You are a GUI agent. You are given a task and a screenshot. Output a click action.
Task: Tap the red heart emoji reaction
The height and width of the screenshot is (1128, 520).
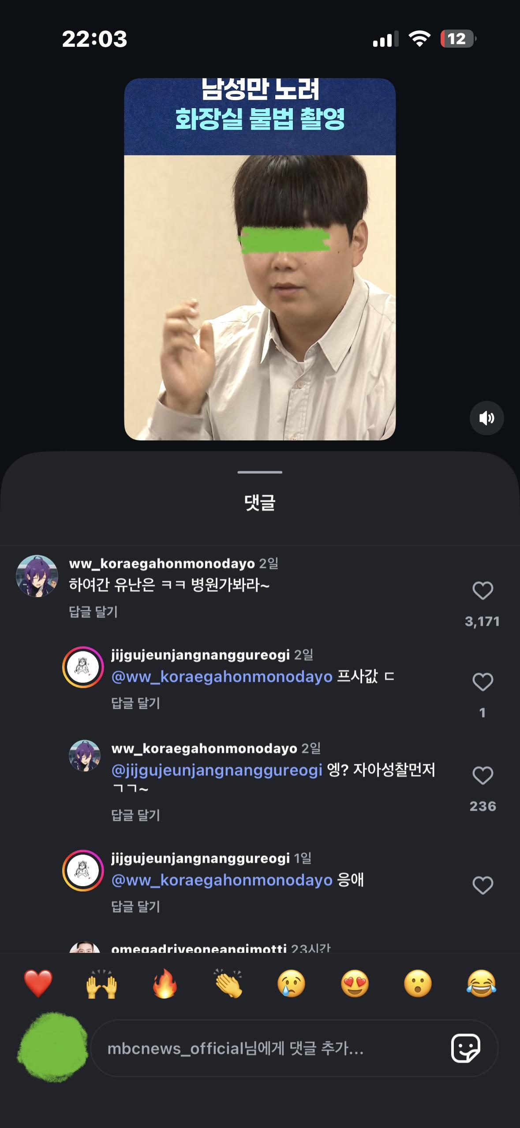click(x=38, y=984)
